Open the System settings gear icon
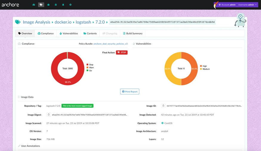The width and height of the screenshot is (261, 151). [x=70, y=5]
